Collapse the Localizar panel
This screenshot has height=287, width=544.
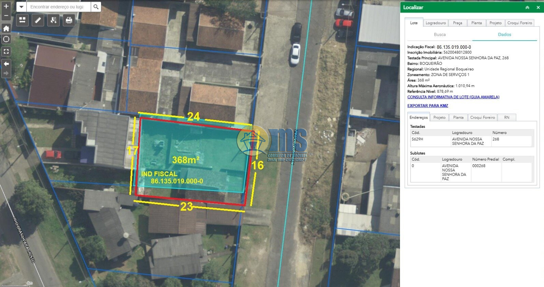click(x=527, y=7)
